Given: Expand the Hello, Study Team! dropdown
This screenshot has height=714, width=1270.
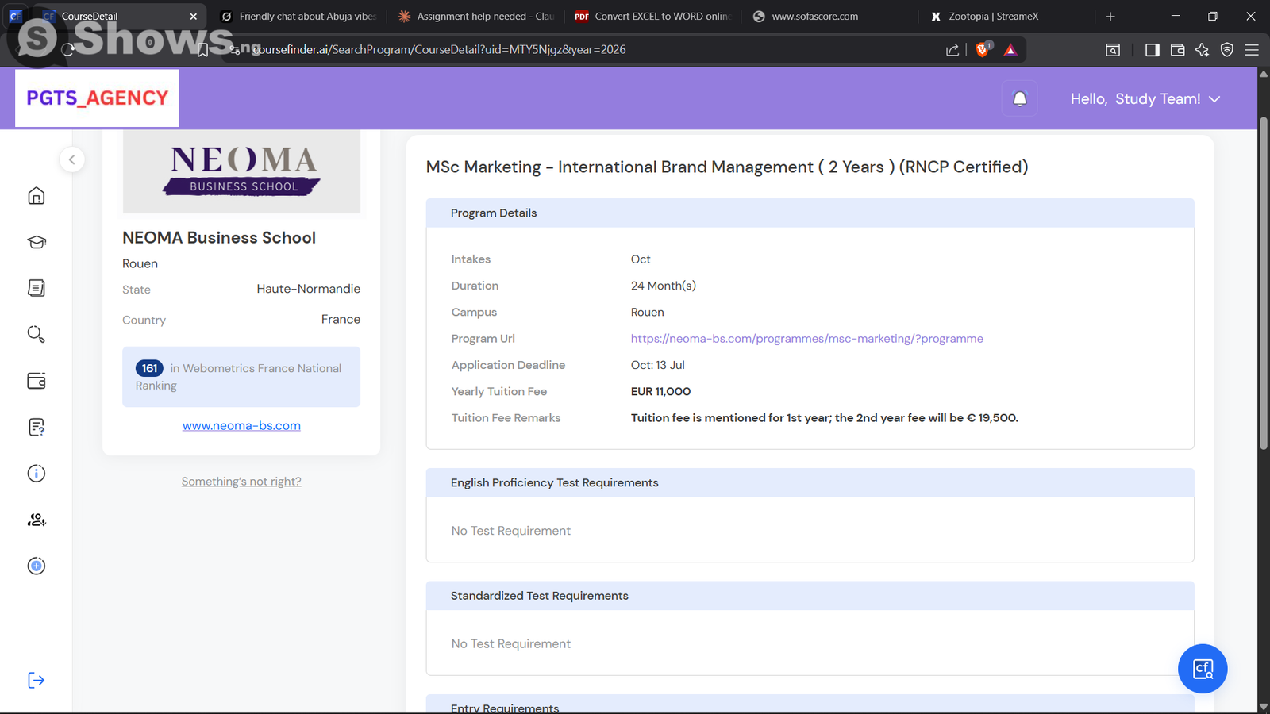Looking at the screenshot, I should (x=1145, y=99).
